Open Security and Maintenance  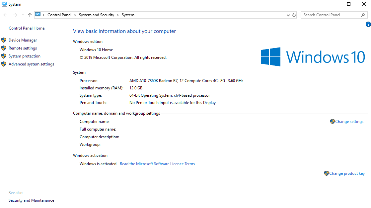[31, 200]
